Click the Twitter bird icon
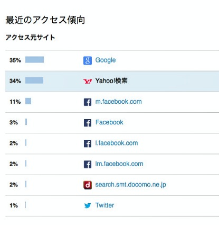The height and width of the screenshot is (225, 219). coord(88,205)
